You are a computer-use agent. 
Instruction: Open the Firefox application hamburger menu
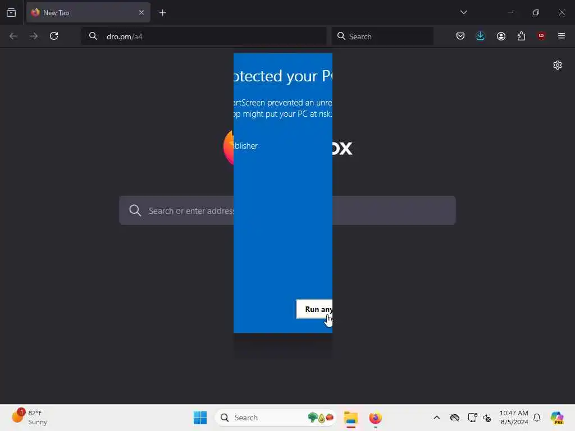(x=562, y=36)
